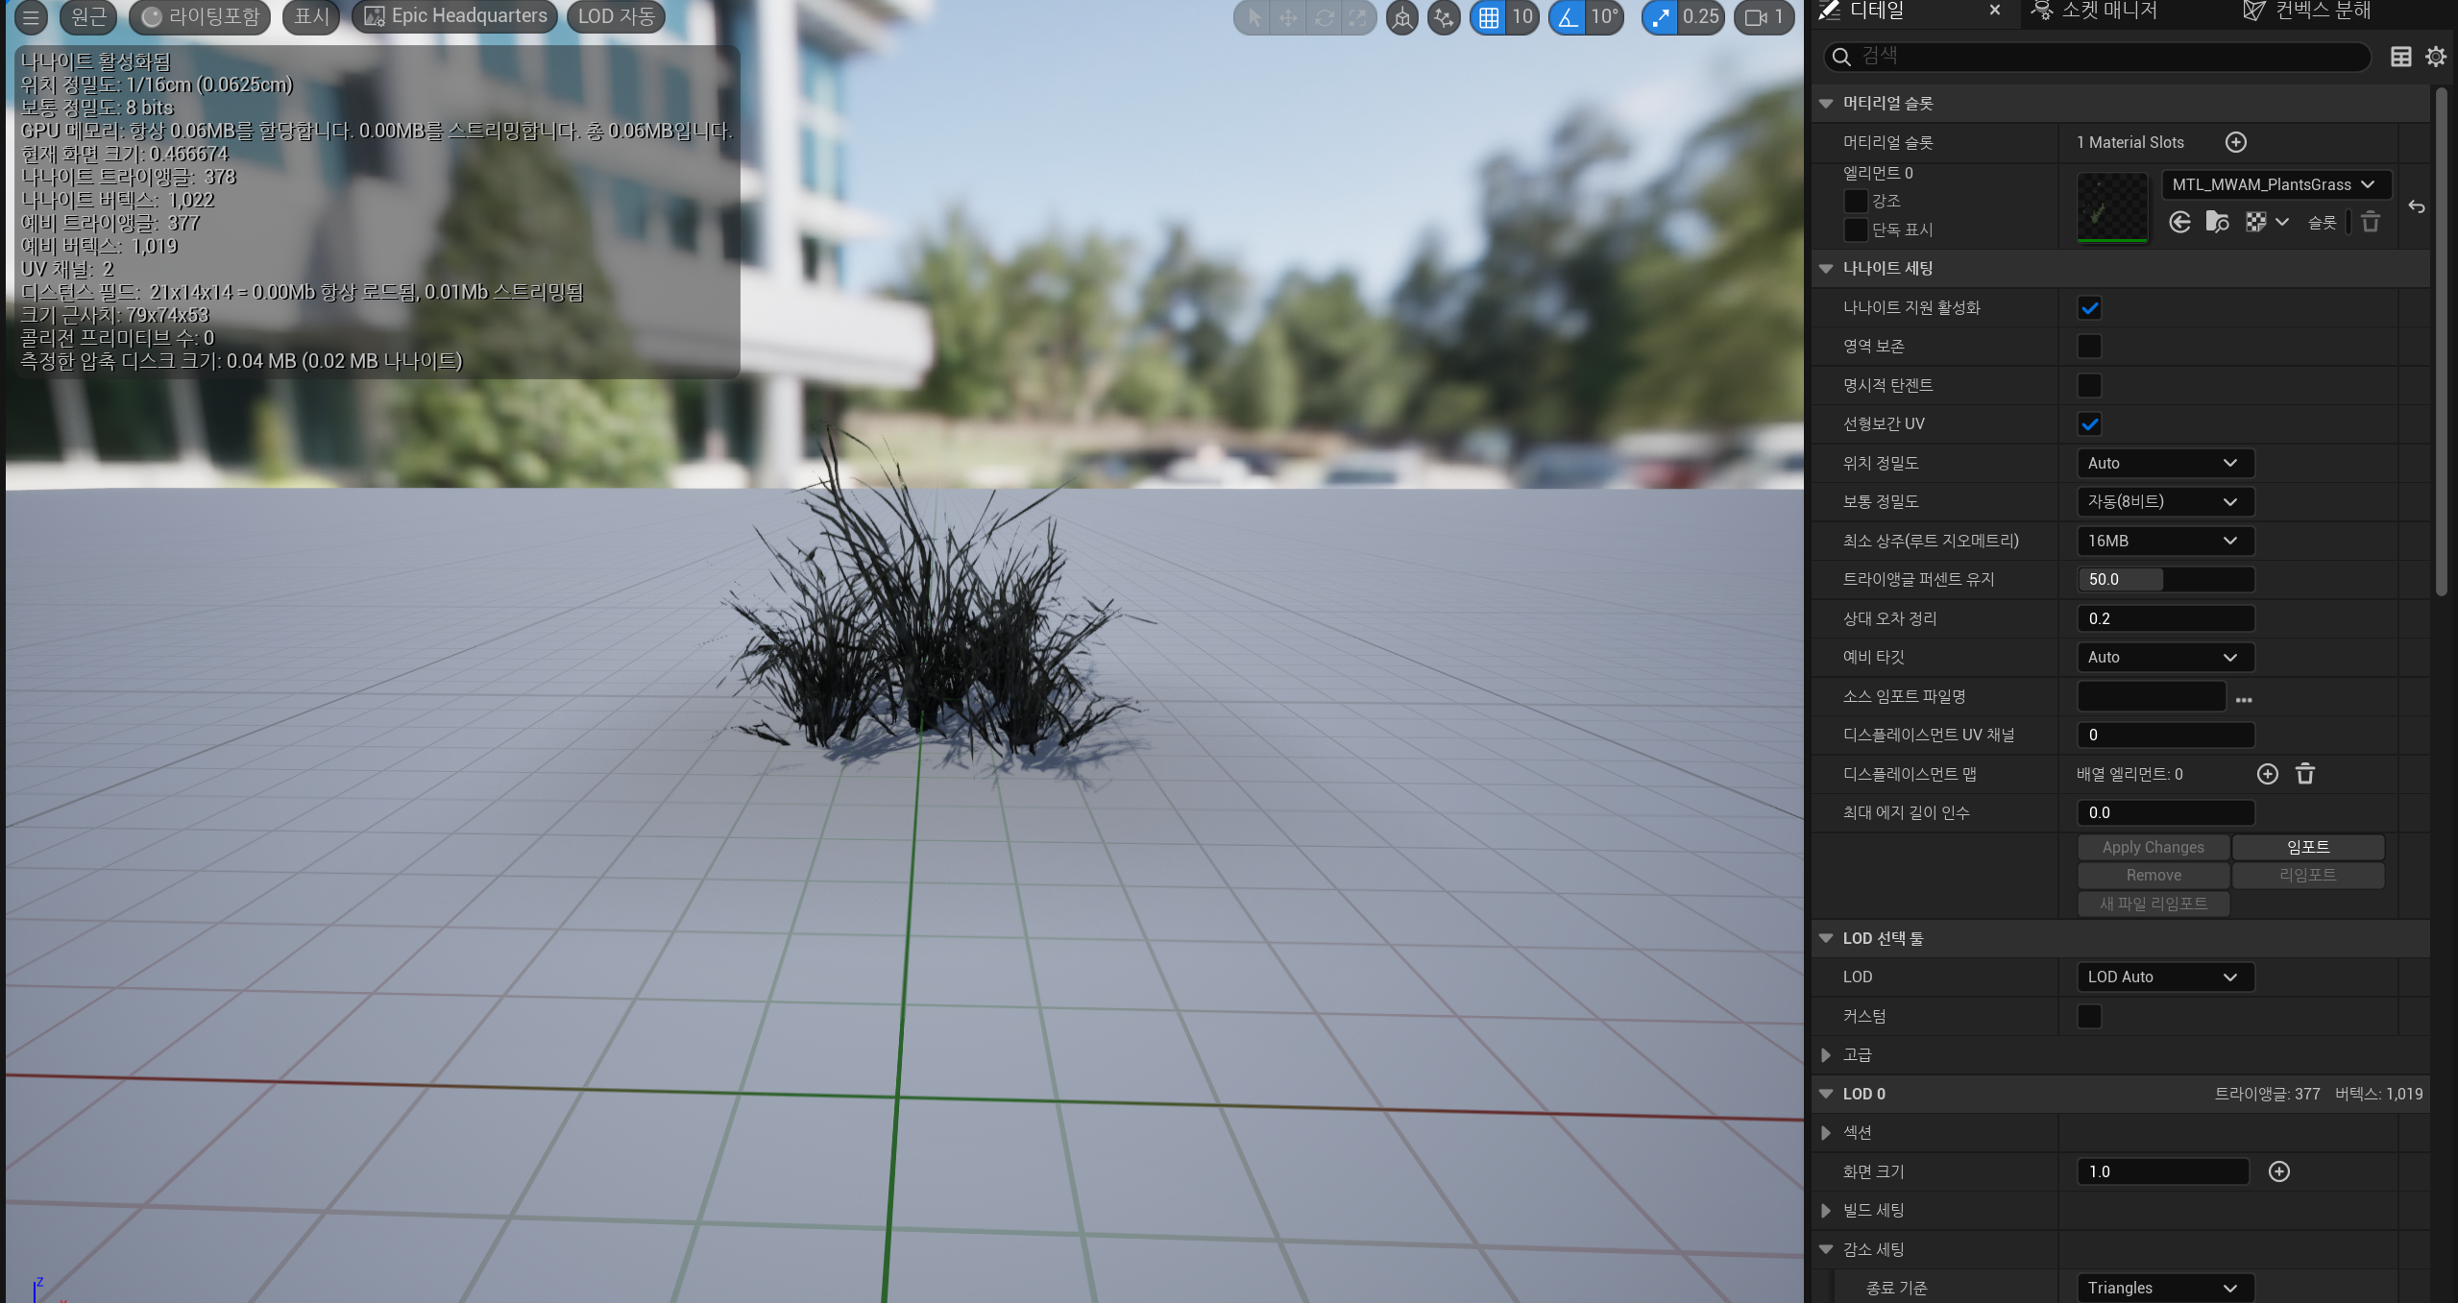2458x1303 pixels.
Task: Adjust the 트라이앵글 퍼센트 유지 slider
Action: (x=2164, y=579)
